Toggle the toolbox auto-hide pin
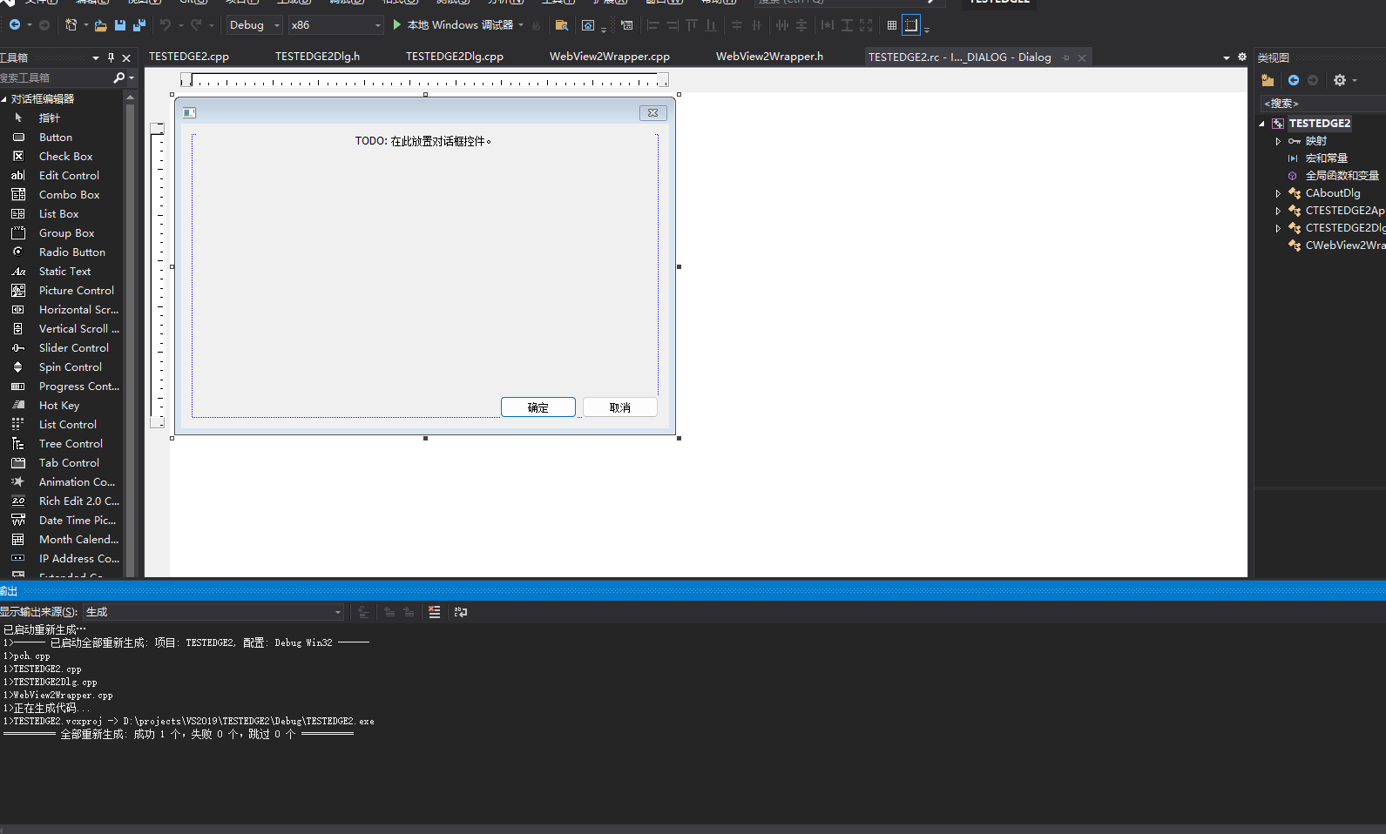Viewport: 1386px width, 834px height. tap(111, 58)
